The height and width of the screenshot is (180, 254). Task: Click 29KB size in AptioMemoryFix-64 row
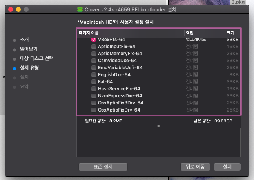tap(232, 54)
